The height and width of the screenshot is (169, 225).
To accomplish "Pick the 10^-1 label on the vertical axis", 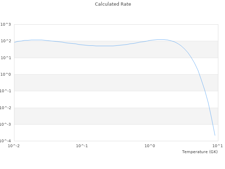I will 5,91.
